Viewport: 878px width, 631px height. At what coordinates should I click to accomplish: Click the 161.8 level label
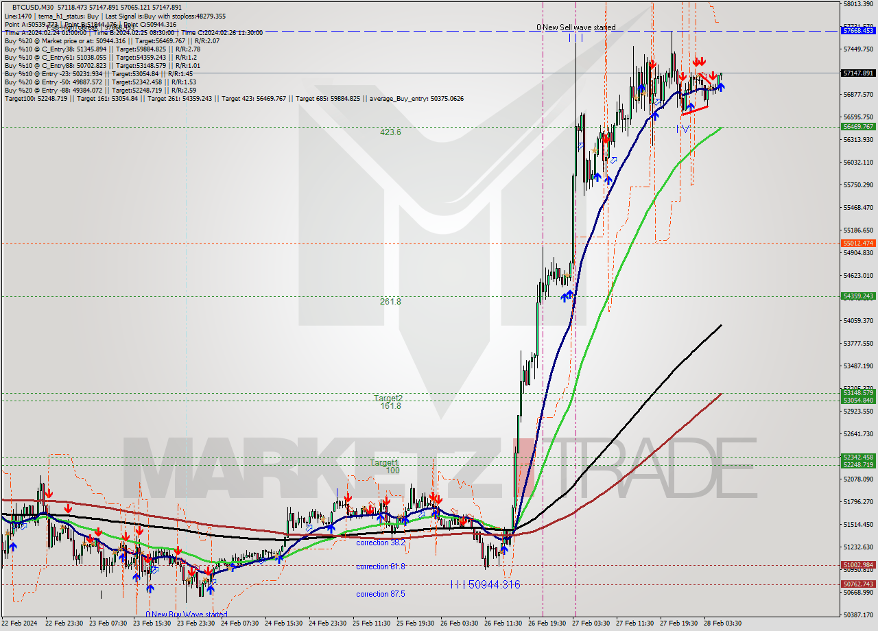point(390,406)
